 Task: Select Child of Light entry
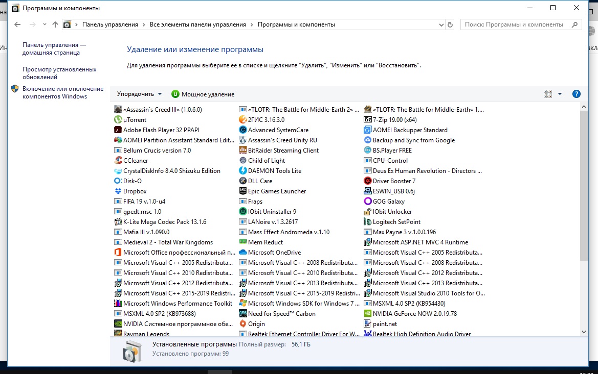(x=262, y=161)
